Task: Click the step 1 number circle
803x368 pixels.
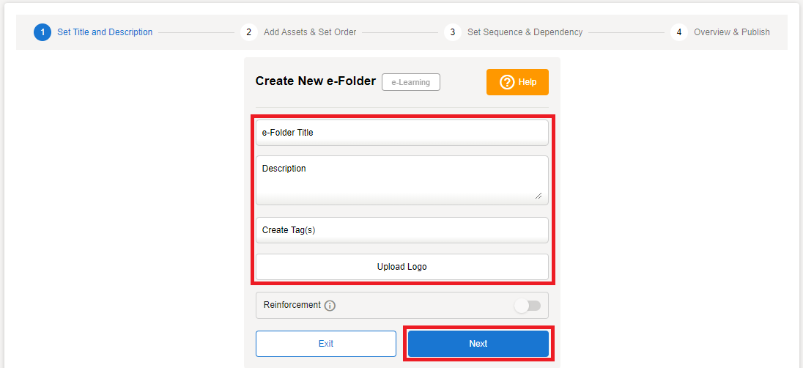Action: coord(42,32)
